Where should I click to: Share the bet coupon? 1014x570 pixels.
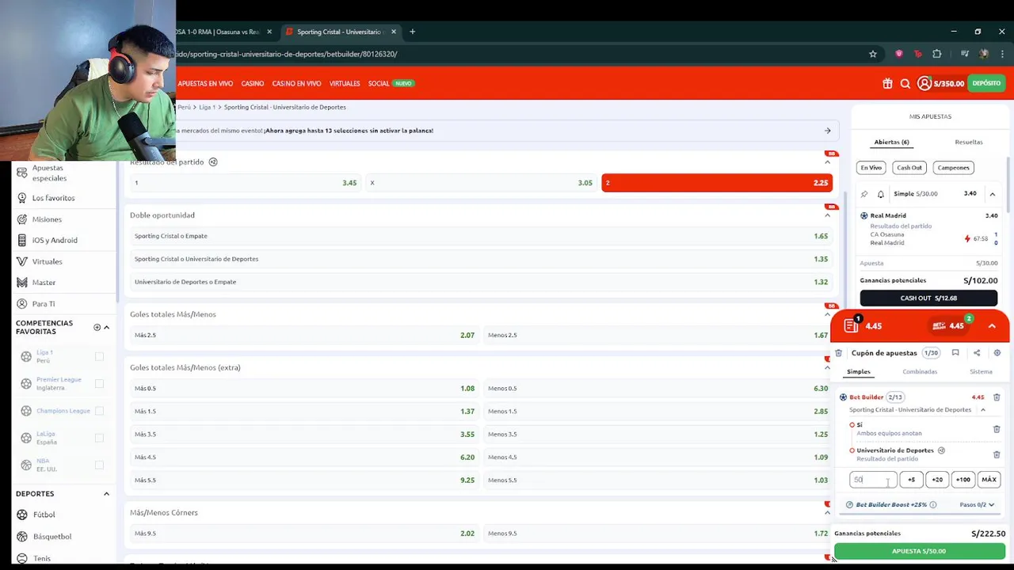click(977, 353)
